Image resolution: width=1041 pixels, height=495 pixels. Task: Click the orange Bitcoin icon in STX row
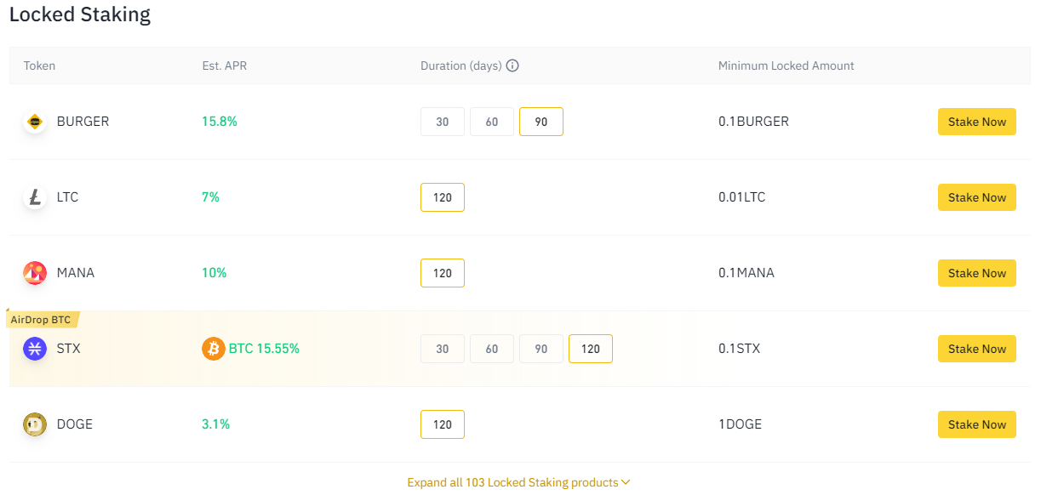(213, 349)
